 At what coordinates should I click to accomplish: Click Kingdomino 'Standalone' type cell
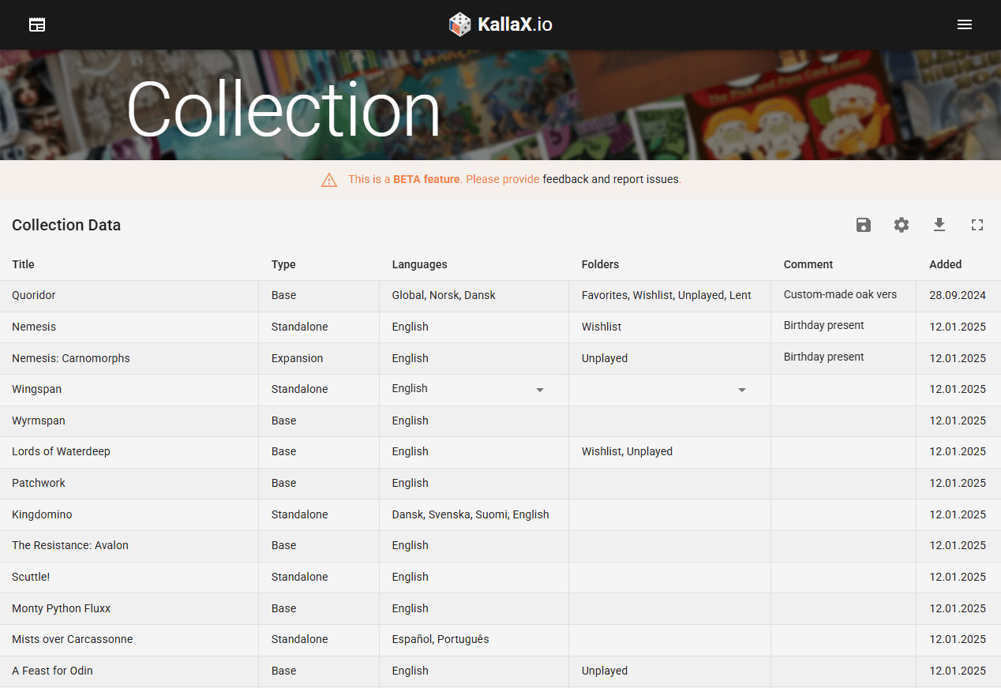coord(319,514)
